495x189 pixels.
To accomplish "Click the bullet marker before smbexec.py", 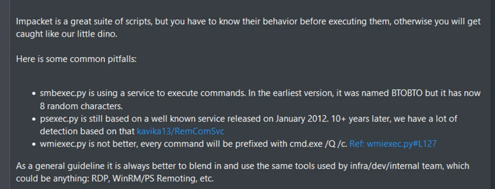I will coord(35,94).
